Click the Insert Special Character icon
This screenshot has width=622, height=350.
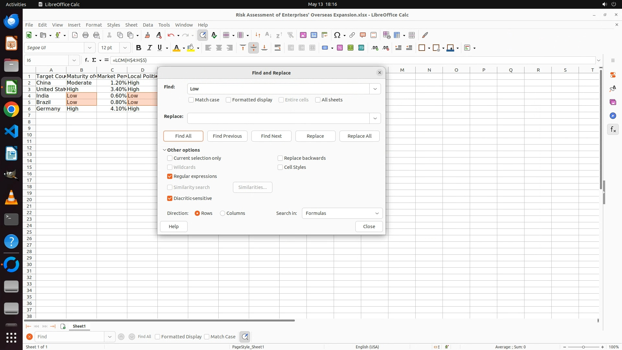click(x=337, y=35)
